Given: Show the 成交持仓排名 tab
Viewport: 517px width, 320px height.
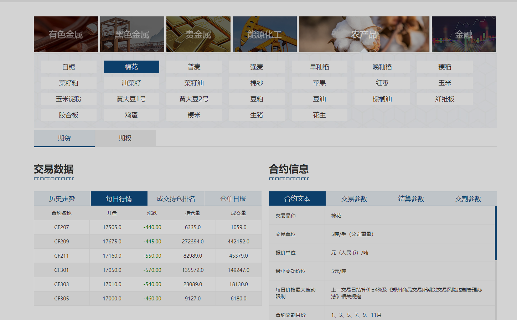Looking at the screenshot, I should 176,198.
